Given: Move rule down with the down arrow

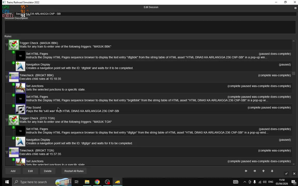Looking at the screenshot, I should pyautogui.click(x=272, y=171).
